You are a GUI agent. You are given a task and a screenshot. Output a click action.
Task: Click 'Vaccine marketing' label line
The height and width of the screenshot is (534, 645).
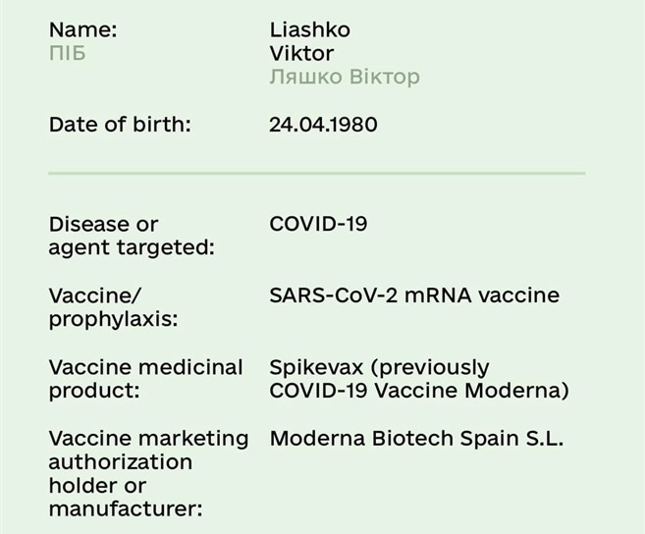coord(148,439)
